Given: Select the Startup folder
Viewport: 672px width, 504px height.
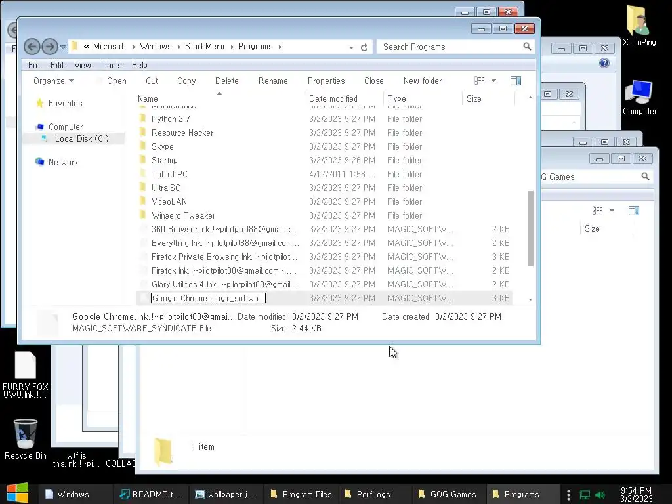Looking at the screenshot, I should pos(164,160).
